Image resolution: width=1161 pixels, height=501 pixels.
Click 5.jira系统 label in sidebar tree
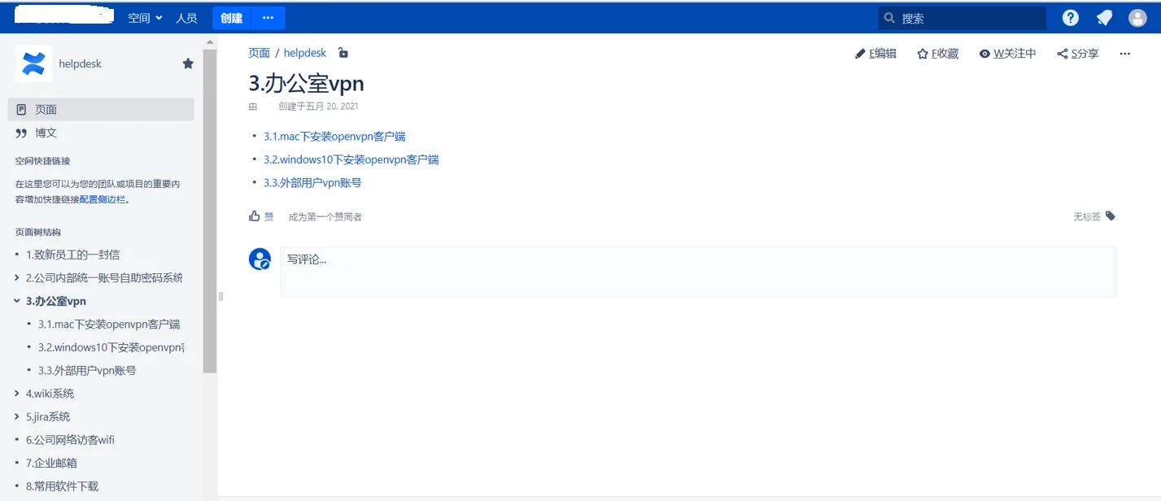click(48, 416)
